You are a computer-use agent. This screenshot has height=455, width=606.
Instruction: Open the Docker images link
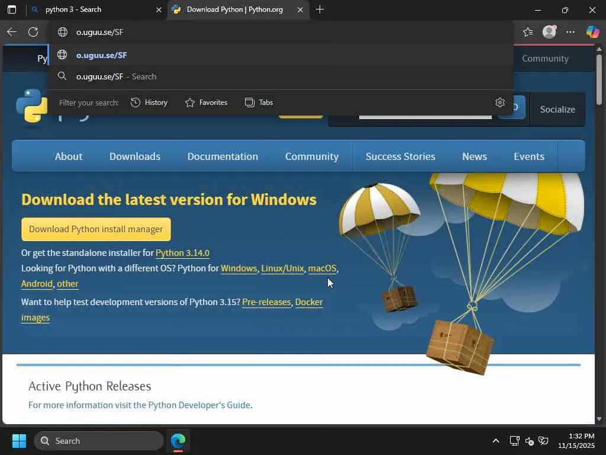(309, 302)
